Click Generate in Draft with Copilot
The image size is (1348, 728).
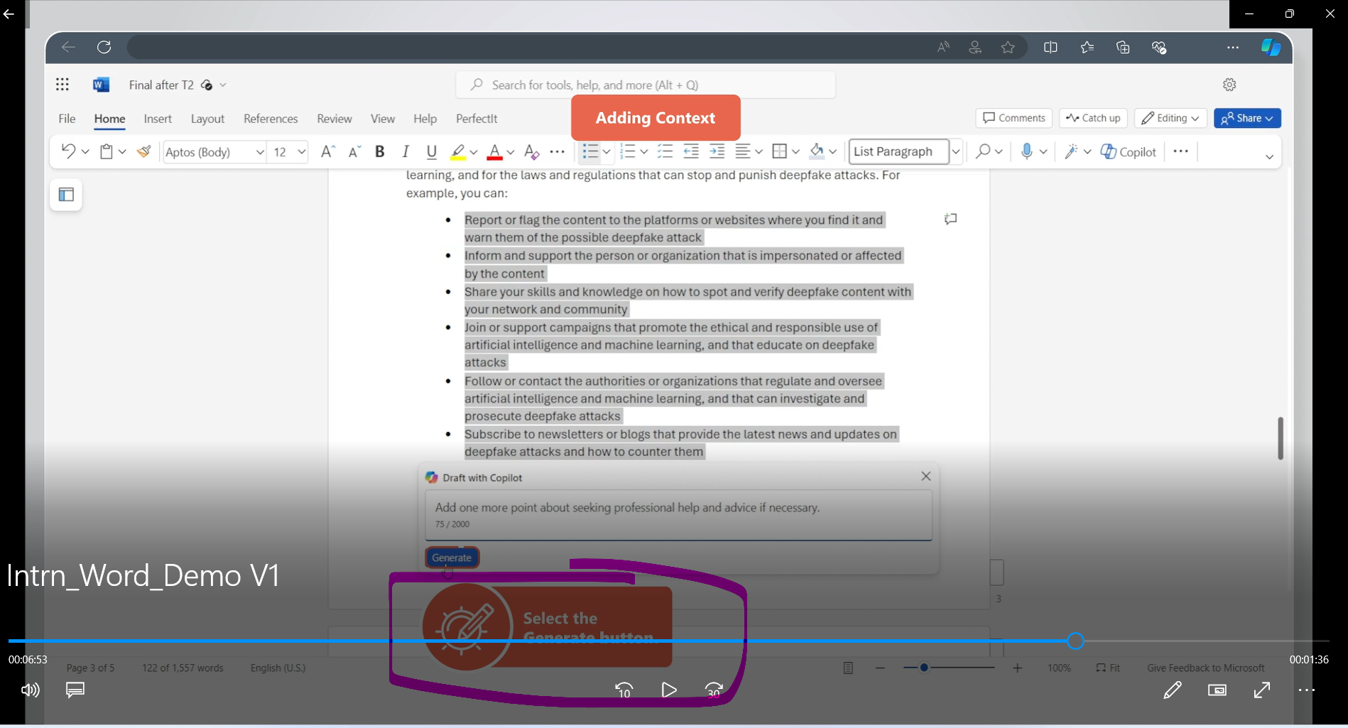(x=452, y=558)
